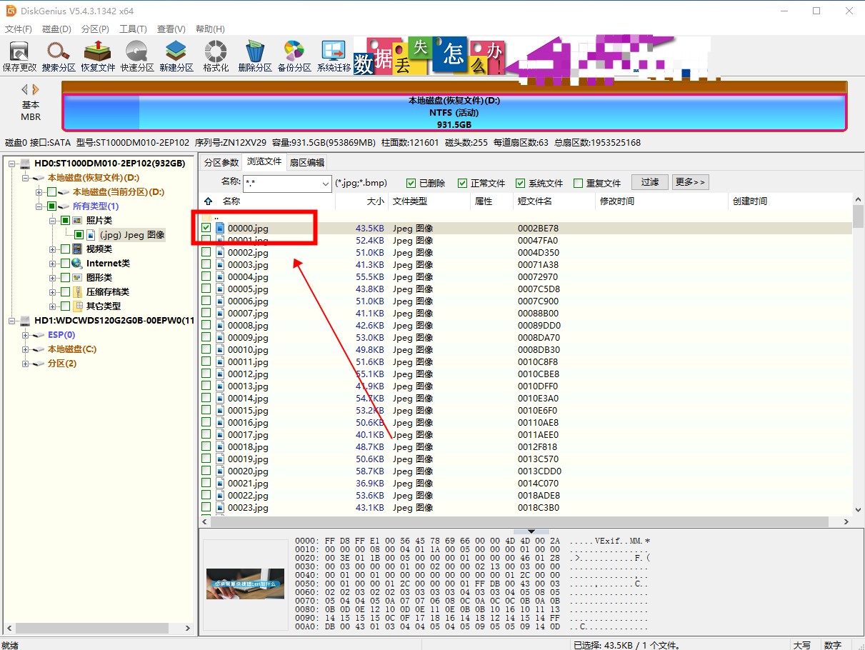Image resolution: width=865 pixels, height=650 pixels.
Task: Click the Internet类 globe icon
Action: click(77, 264)
